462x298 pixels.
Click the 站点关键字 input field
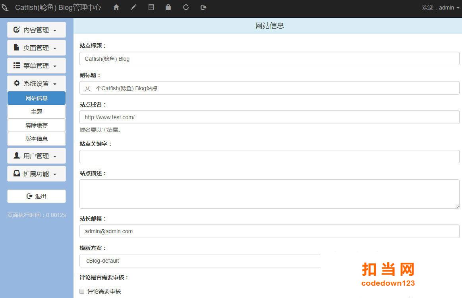269,157
